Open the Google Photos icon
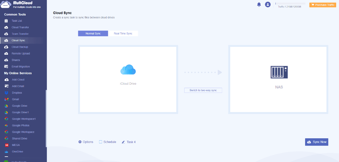Viewport: 339px width, 162px height. [6, 125]
